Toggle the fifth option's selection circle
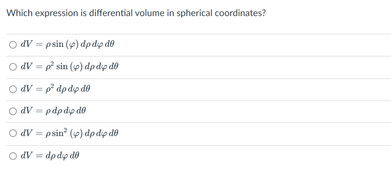 pos(13,133)
